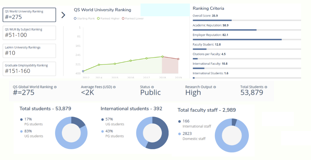Click the dark 57% UG students legend dot
The image size is (311, 160).
coord(103,120)
